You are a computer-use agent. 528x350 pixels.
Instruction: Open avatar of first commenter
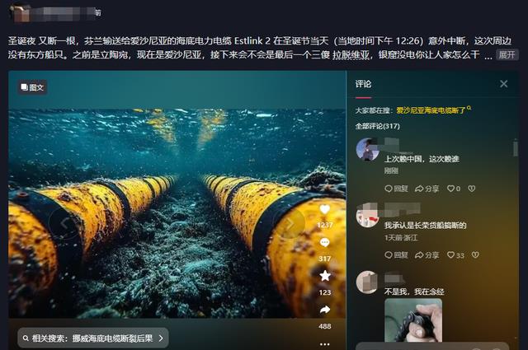[367, 149]
